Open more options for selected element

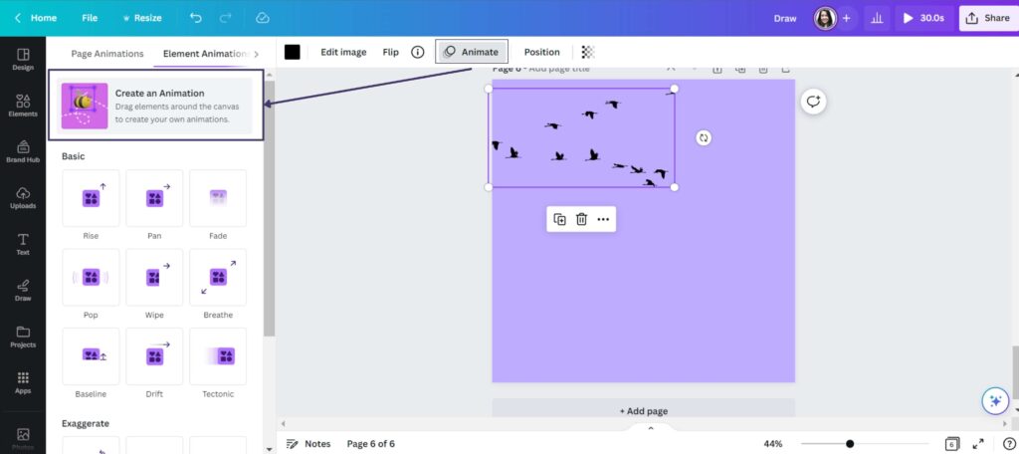tap(603, 219)
